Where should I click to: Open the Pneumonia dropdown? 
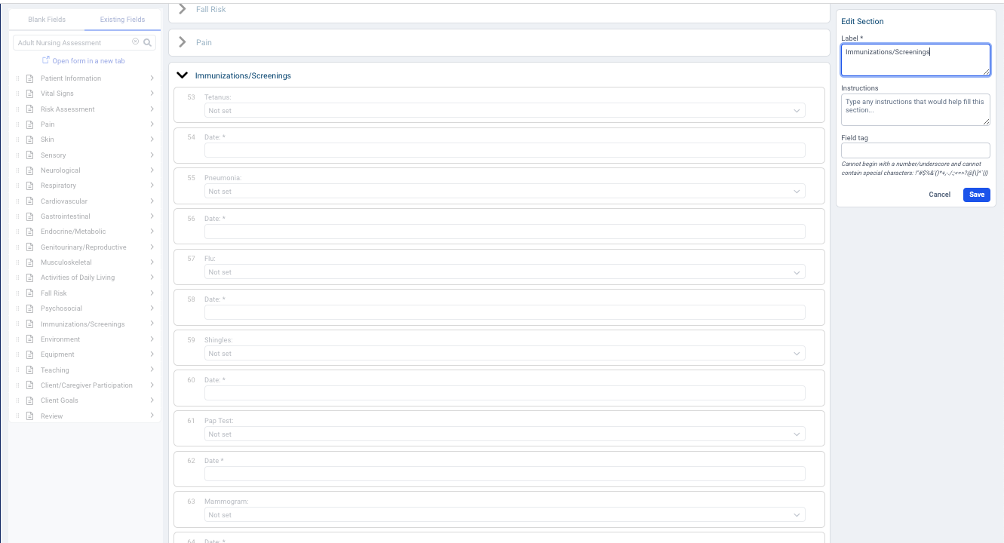[x=505, y=192]
